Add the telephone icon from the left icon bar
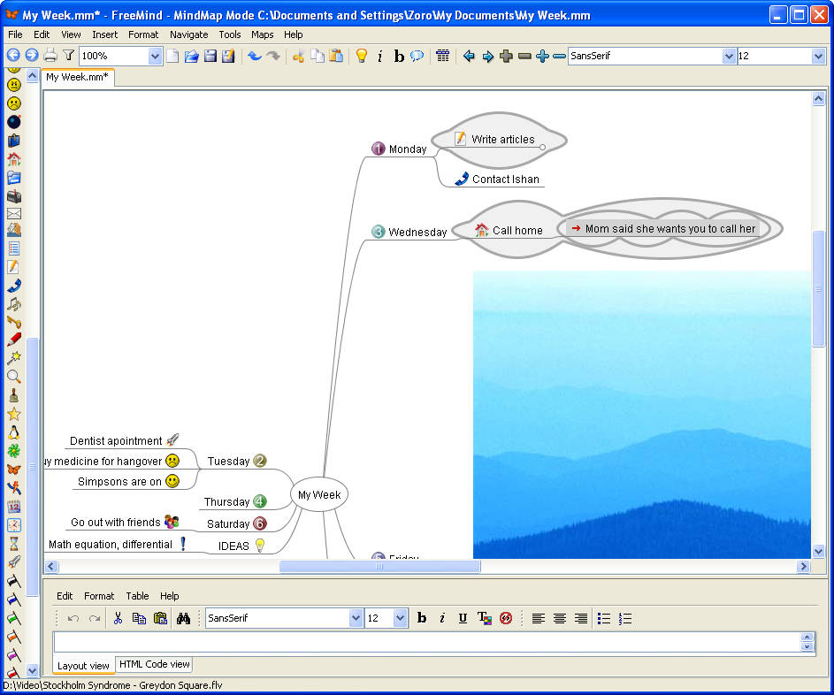 coord(14,286)
